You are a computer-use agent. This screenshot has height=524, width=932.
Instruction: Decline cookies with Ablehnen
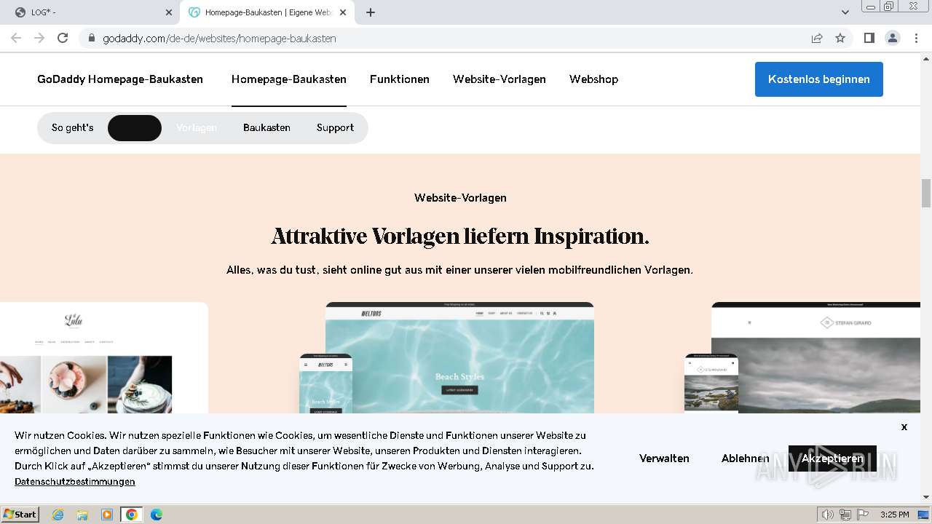tap(746, 458)
